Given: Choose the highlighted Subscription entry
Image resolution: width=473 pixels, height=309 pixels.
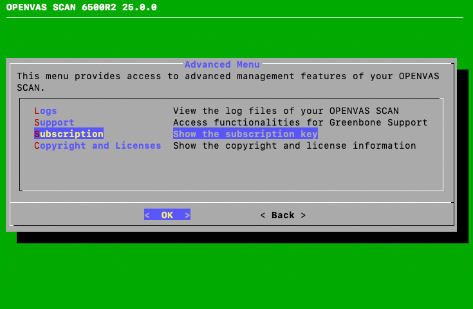Looking at the screenshot, I should click(x=68, y=134).
